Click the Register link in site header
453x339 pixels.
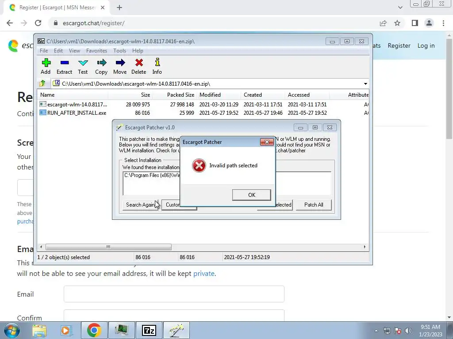click(399, 45)
